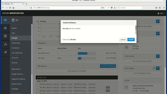This screenshot has width=167, height=94.
Task: Select the Storage - f27 browser tab
Action: click(x=13, y=4)
